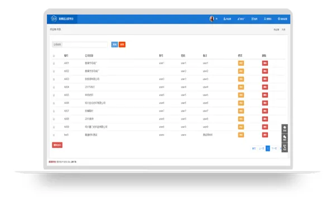Click the red delete-selected button below the table

pos(58,145)
